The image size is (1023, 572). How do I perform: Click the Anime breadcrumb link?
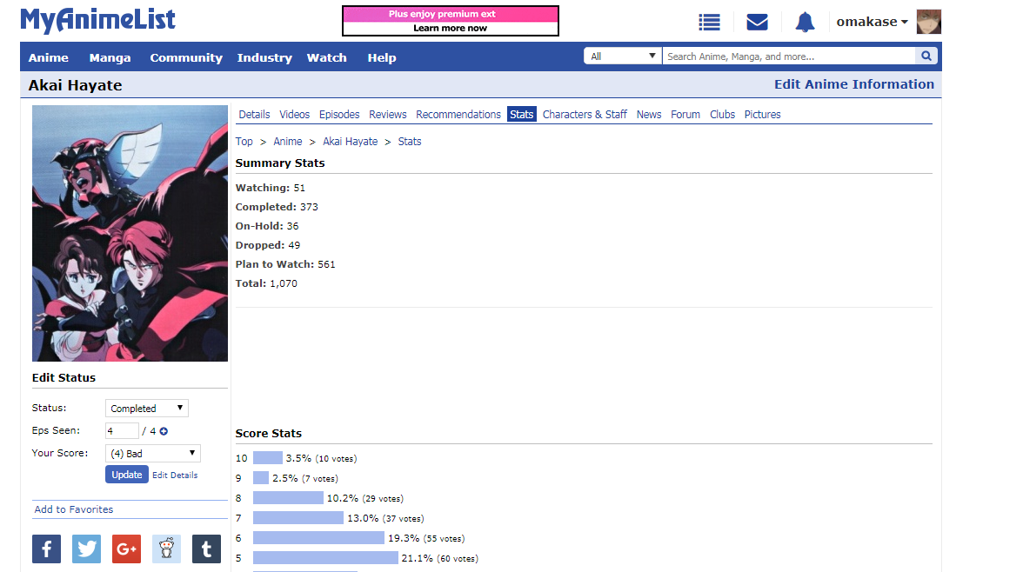click(288, 142)
